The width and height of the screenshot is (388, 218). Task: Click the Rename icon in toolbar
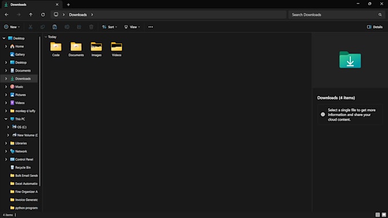click(x=67, y=27)
